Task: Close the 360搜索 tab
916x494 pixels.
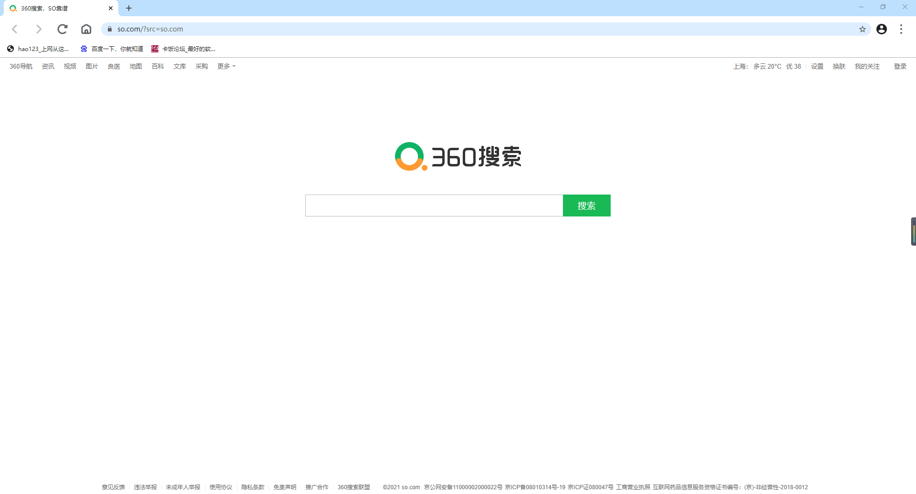Action: (x=111, y=8)
